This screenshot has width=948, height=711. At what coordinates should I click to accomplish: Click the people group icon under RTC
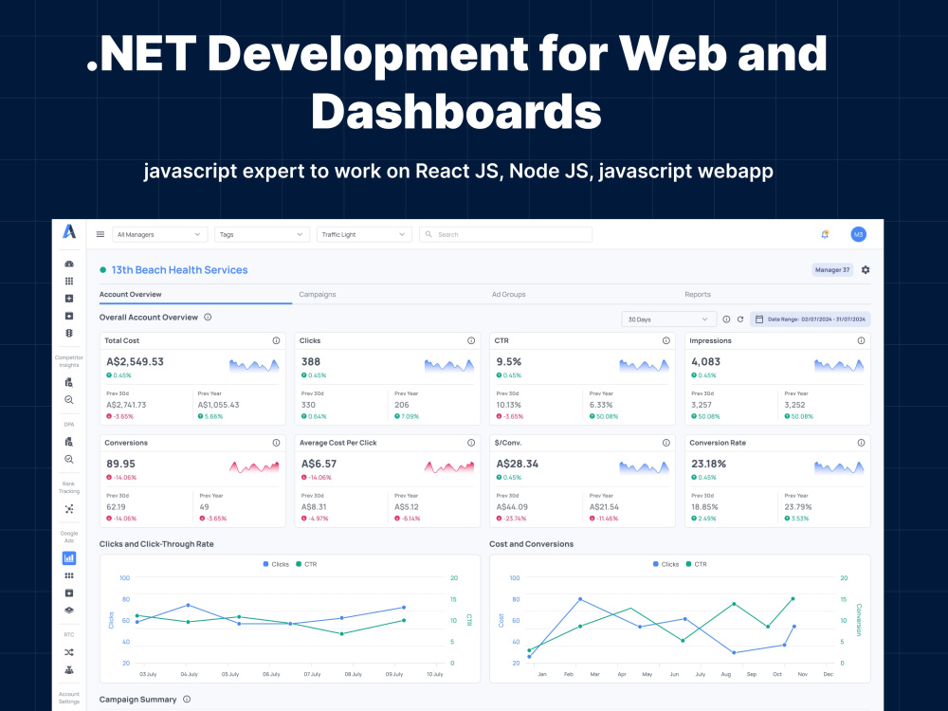pyautogui.click(x=69, y=670)
